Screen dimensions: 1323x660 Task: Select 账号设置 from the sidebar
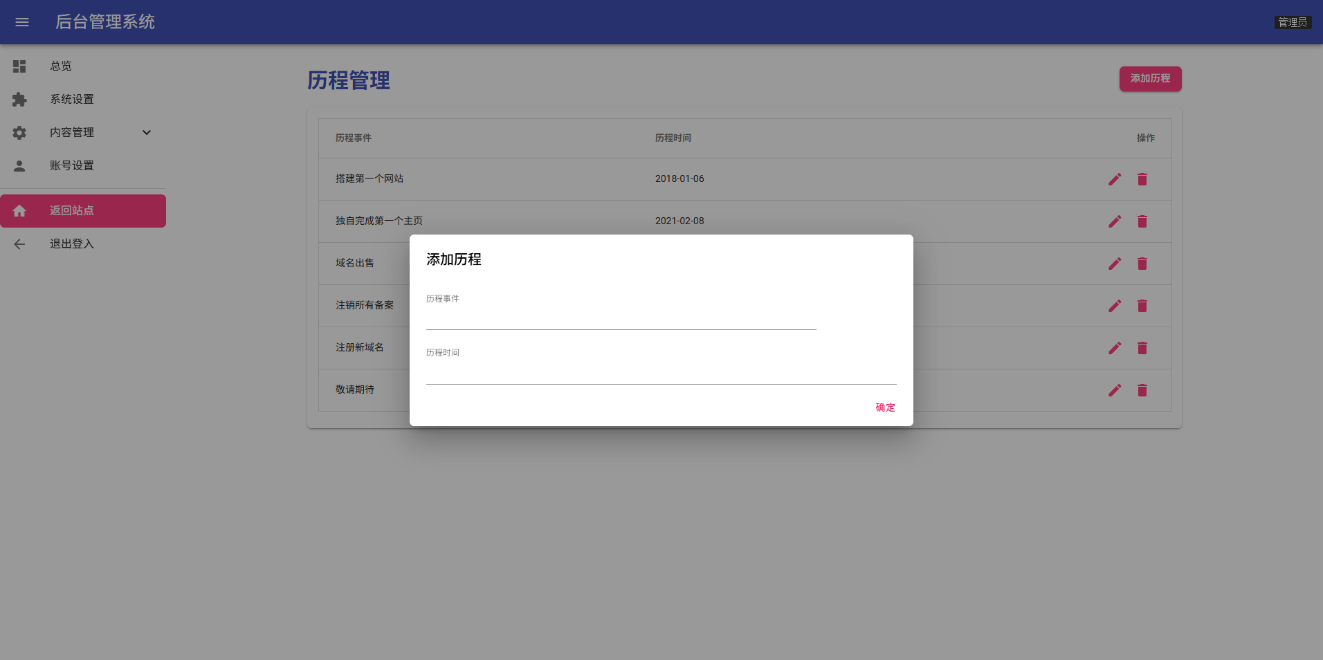72,165
